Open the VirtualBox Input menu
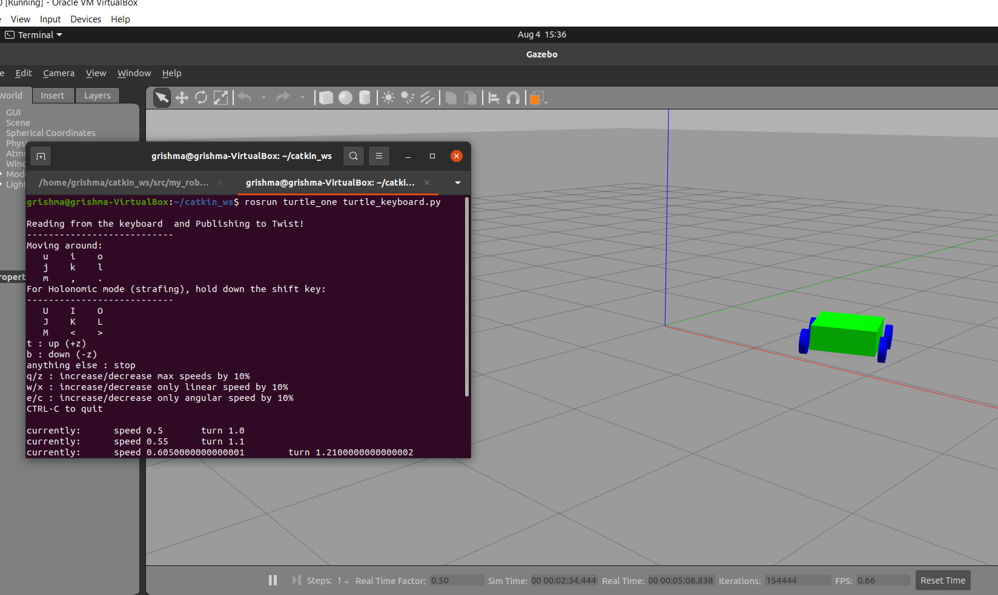Screen dimensions: 998x595 (50, 19)
